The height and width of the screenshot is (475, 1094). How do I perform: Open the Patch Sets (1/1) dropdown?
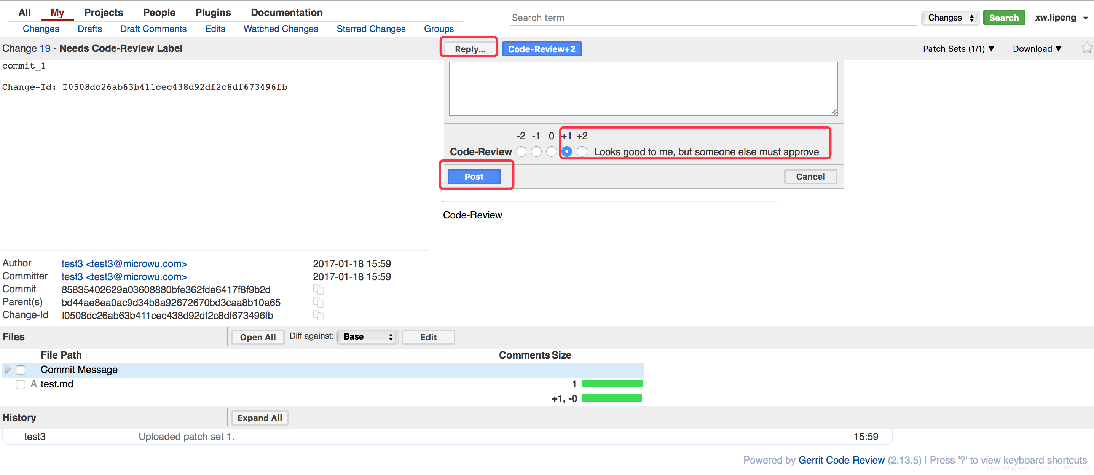[958, 49]
